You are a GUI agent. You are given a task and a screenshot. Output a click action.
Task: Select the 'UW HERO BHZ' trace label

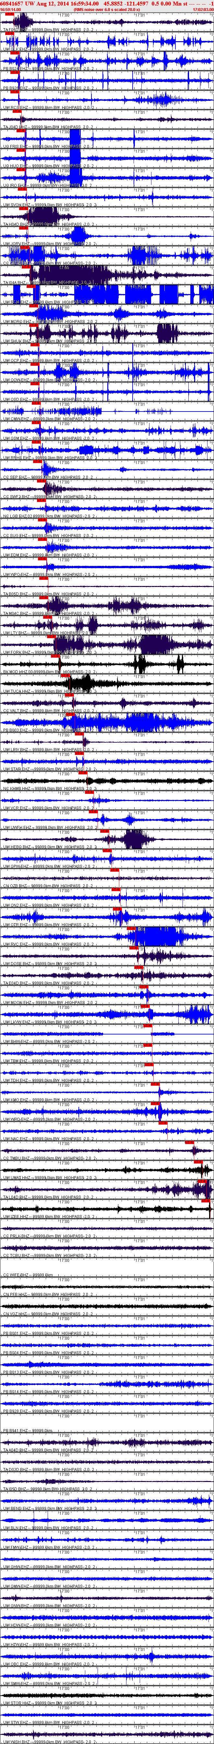click(x=18, y=846)
